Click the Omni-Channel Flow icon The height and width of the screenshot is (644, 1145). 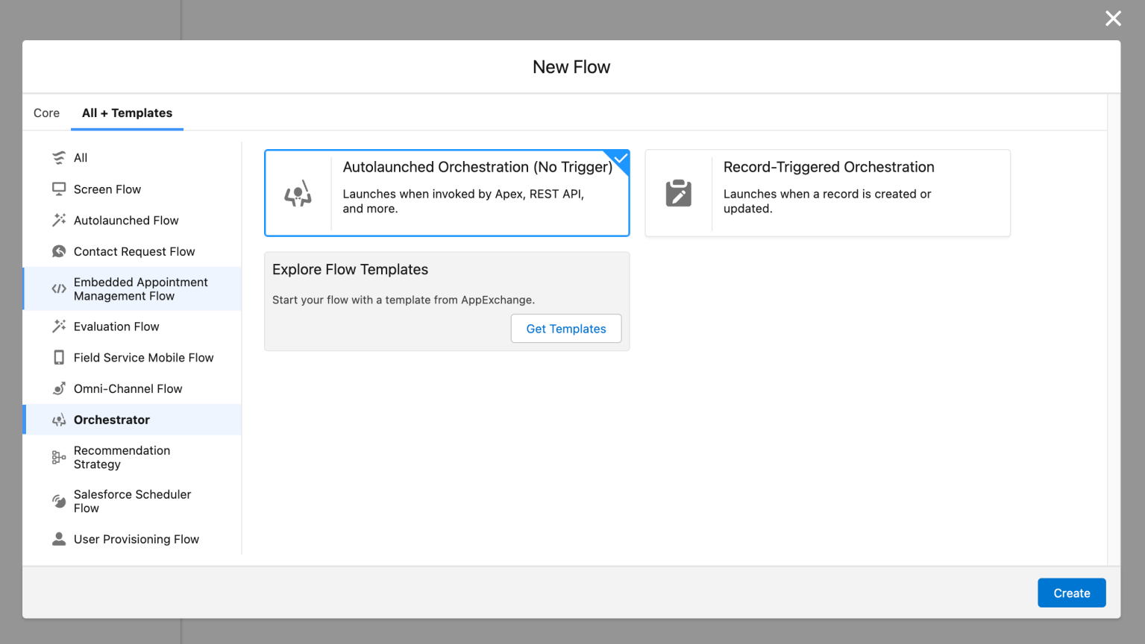[59, 388]
